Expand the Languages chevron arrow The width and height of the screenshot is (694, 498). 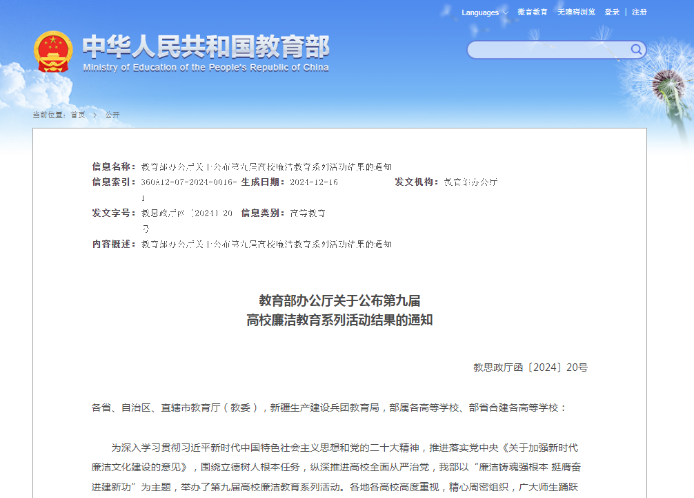(505, 12)
